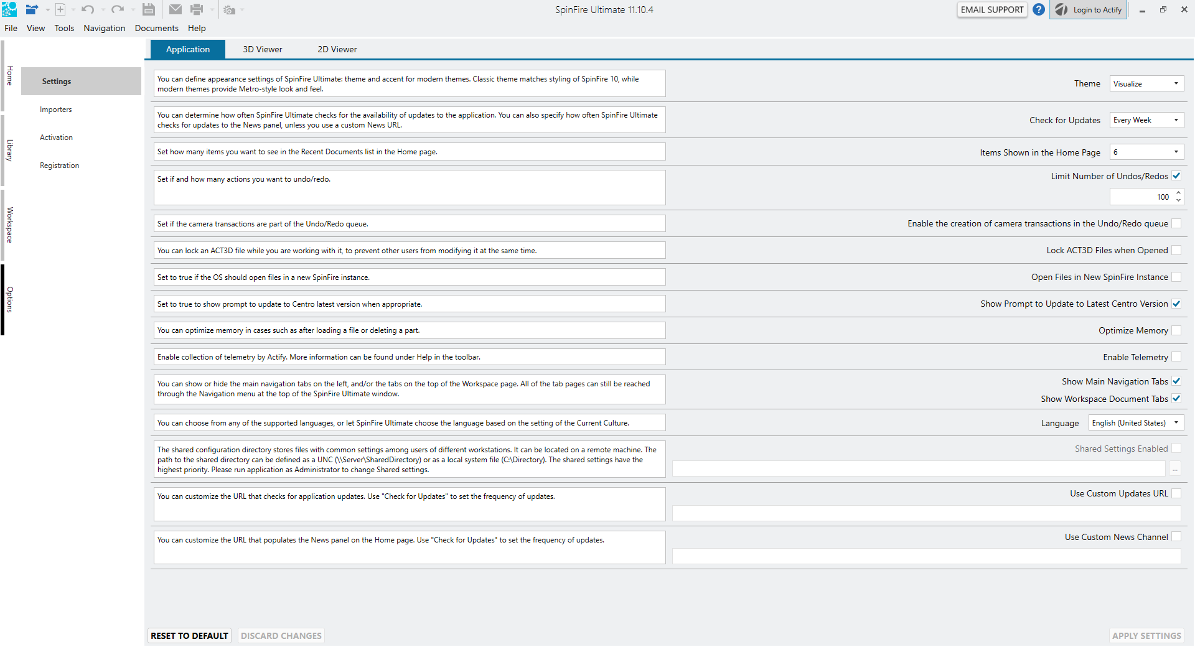The image size is (1195, 647).
Task: Enable the Optimize Memory checkbox
Action: click(x=1176, y=330)
